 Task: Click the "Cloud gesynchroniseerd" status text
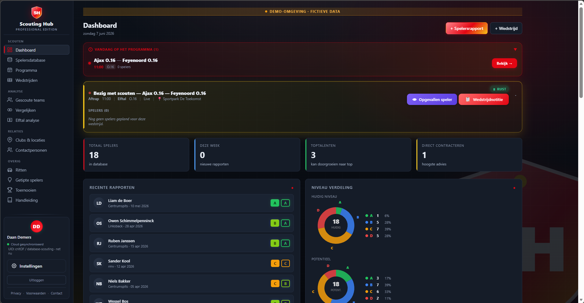click(27, 244)
